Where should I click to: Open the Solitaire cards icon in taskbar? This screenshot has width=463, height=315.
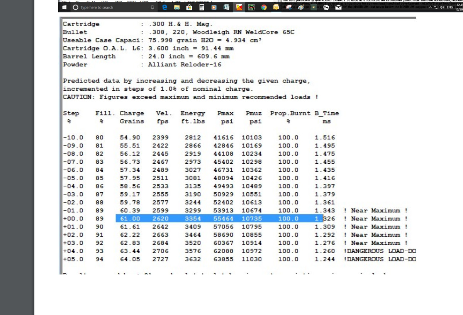(x=326, y=7)
